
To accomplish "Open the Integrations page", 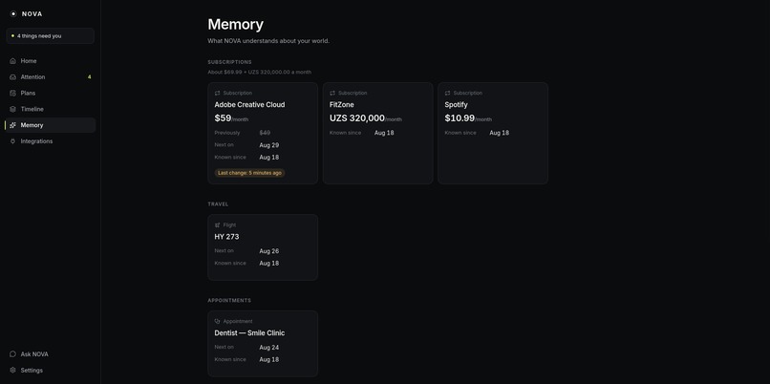I will click(x=50, y=141).
